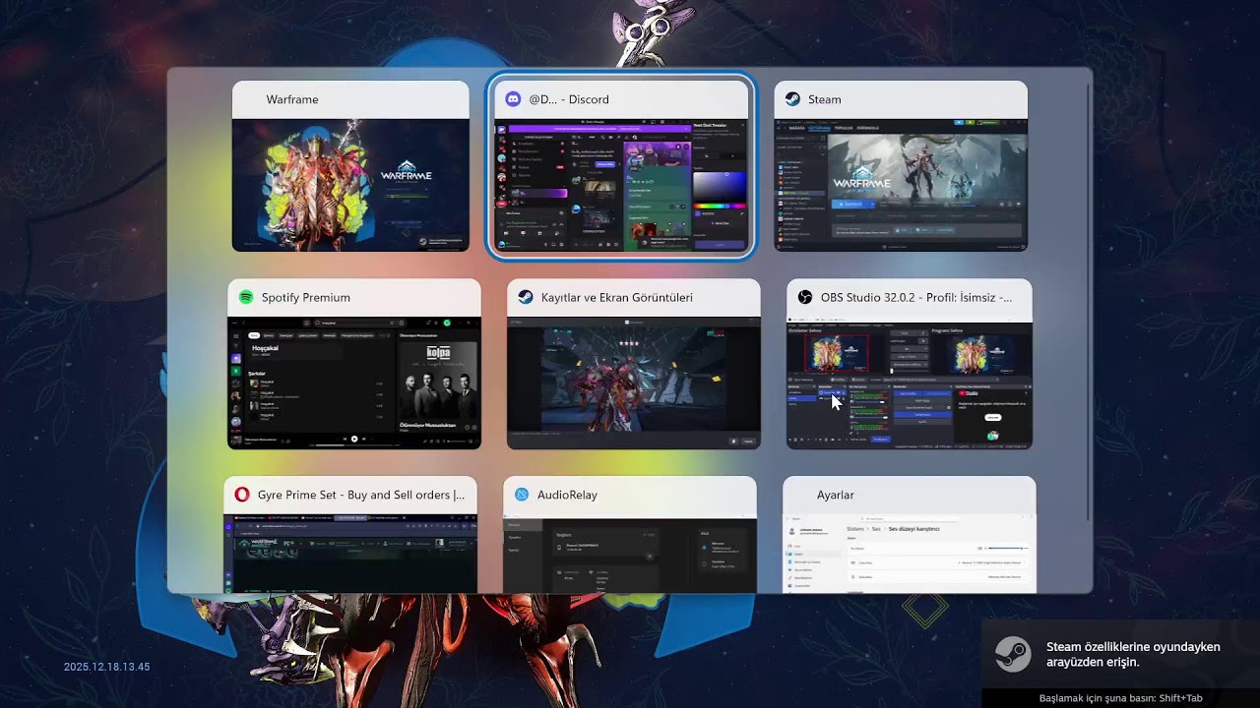This screenshot has width=1260, height=708.
Task: Switch to OBS Studio window preview
Action: pos(910,364)
